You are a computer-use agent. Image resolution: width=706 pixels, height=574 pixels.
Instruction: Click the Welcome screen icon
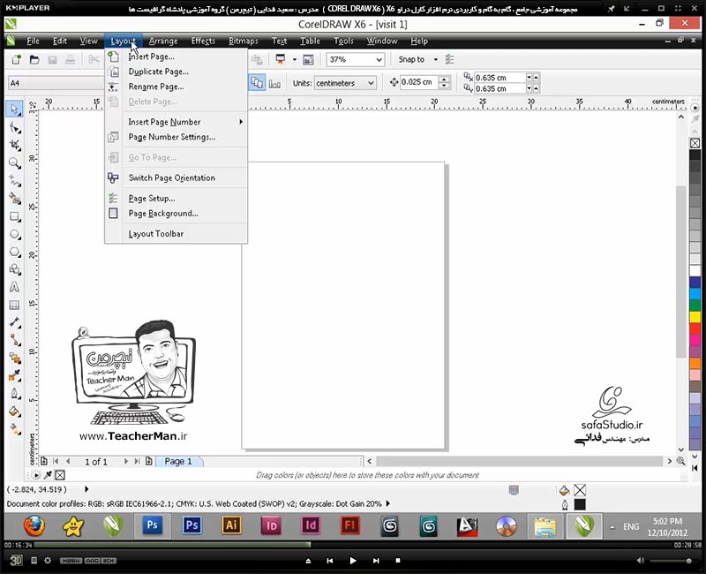coord(308,59)
